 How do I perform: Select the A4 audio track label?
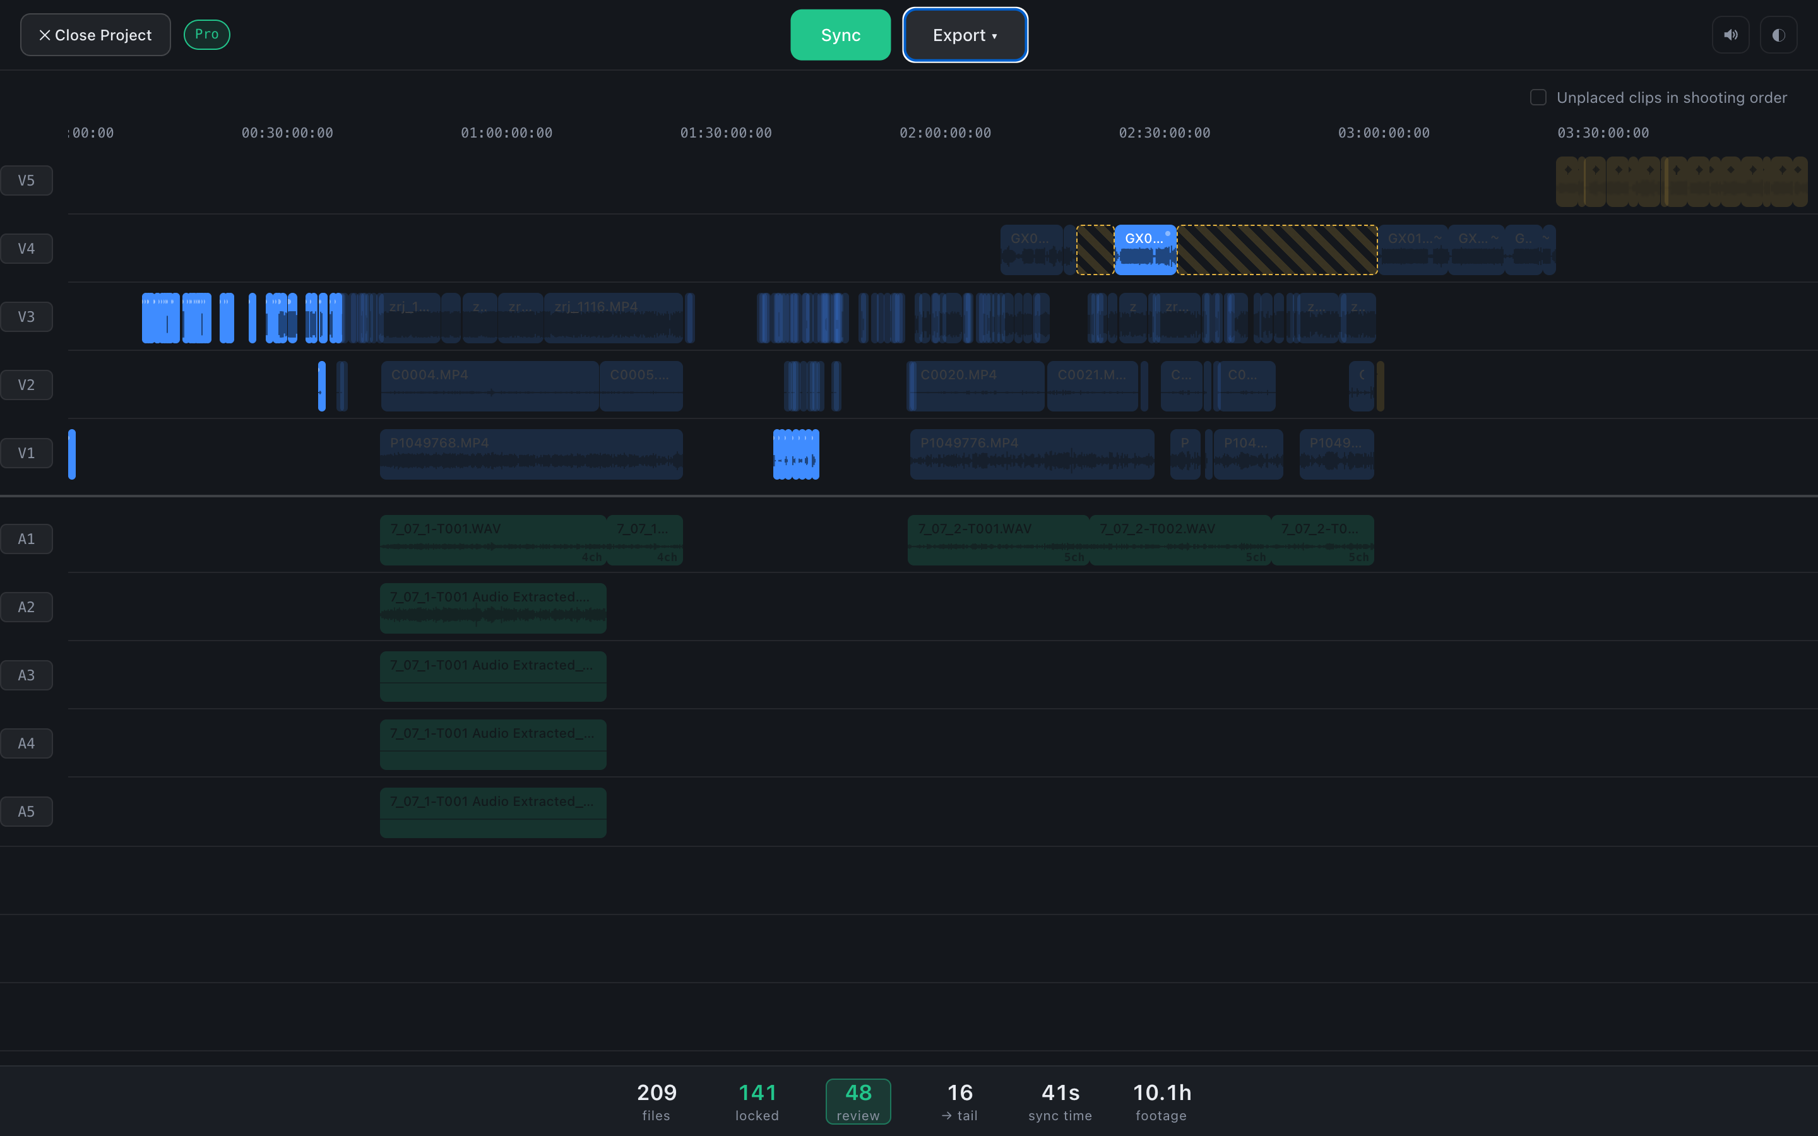click(27, 743)
